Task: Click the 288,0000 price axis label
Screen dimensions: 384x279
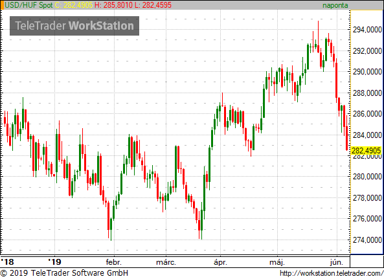Action: (367, 93)
